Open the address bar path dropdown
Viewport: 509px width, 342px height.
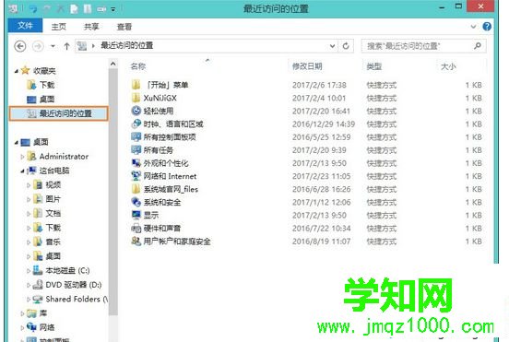click(x=332, y=46)
